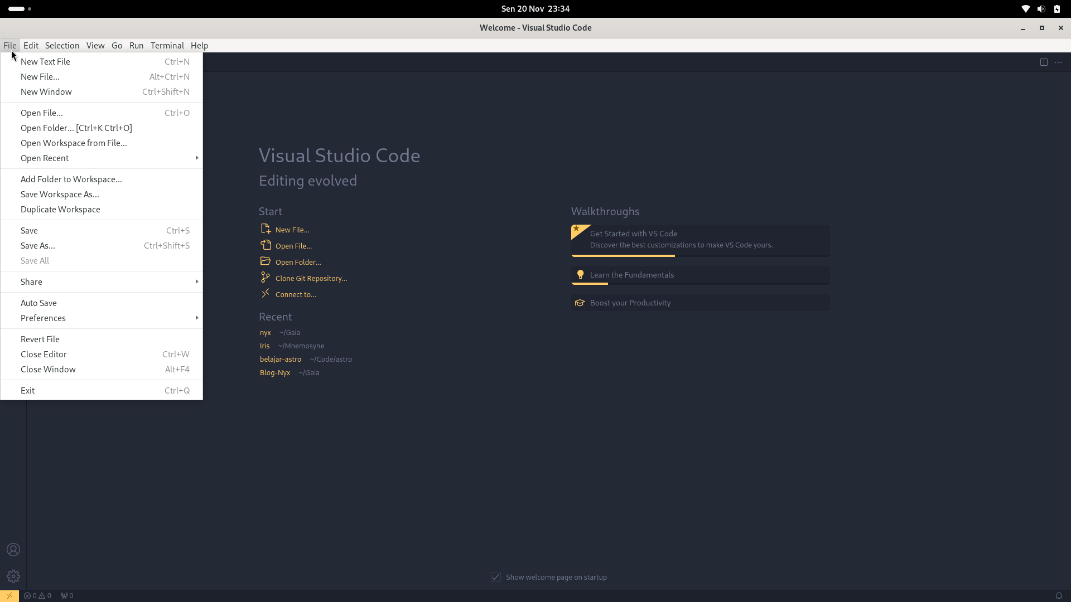
Task: Click the ports forwarded status indicator
Action: click(67, 596)
